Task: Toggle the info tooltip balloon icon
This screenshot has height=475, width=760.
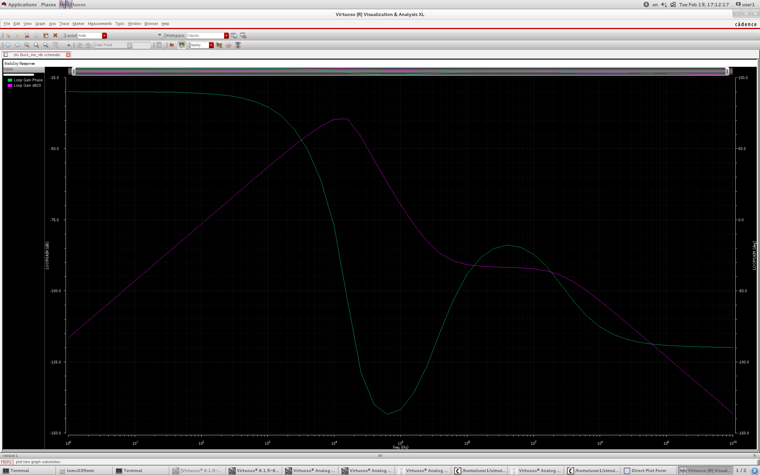Action: [x=182, y=45]
